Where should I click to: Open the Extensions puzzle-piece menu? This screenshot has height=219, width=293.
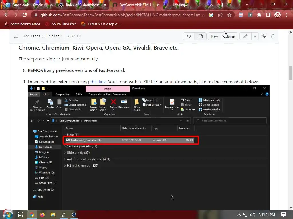point(259,15)
